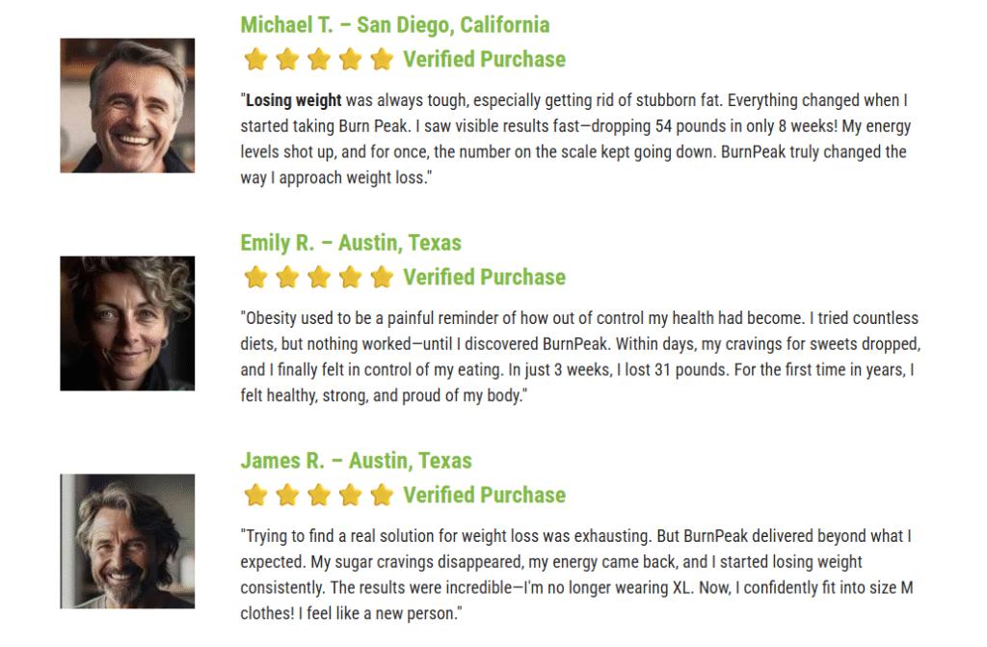987x647 pixels.
Task: Click James R.'s review paragraph about size M clothes
Action: [x=576, y=575]
